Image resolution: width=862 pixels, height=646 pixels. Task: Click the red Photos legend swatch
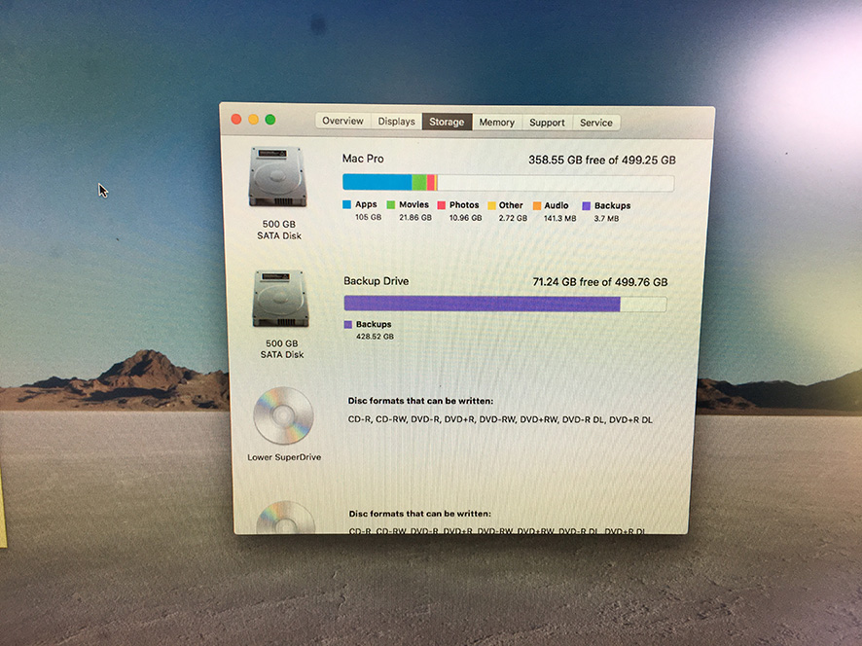tap(442, 205)
